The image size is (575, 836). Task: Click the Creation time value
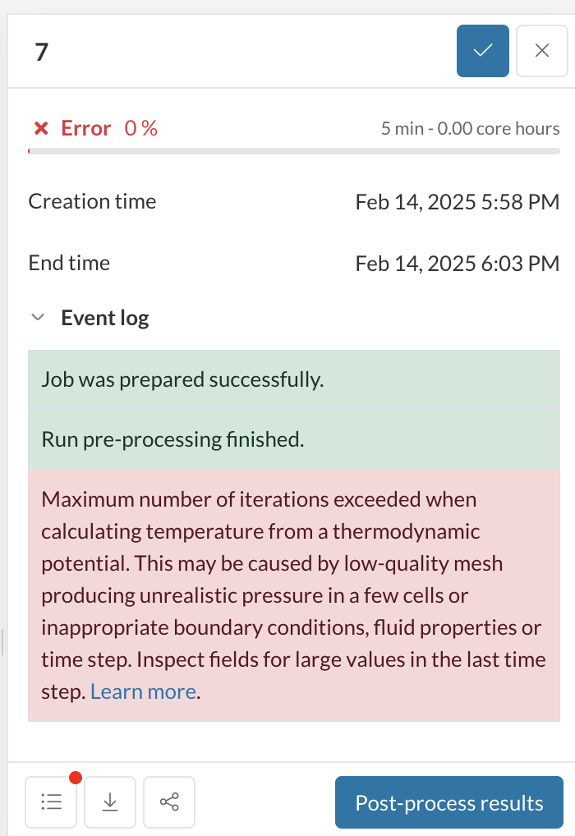[457, 202]
